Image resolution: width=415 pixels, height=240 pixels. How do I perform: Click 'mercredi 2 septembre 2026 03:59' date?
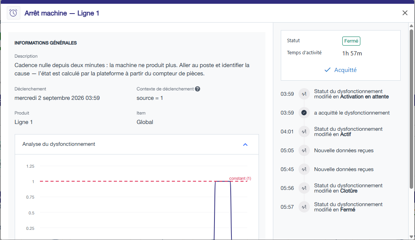(57, 98)
